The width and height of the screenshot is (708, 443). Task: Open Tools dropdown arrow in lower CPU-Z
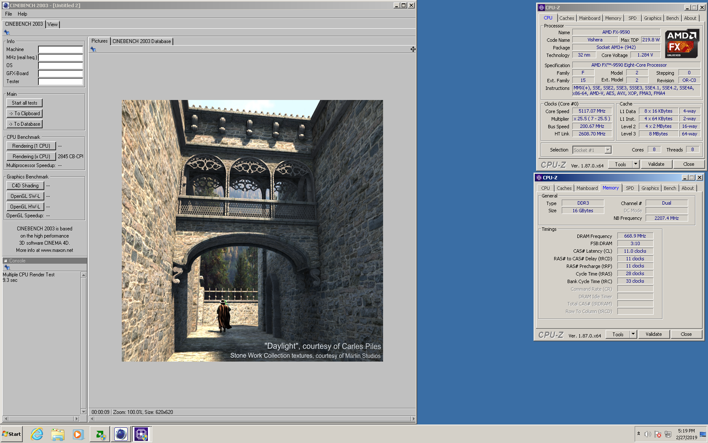633,334
